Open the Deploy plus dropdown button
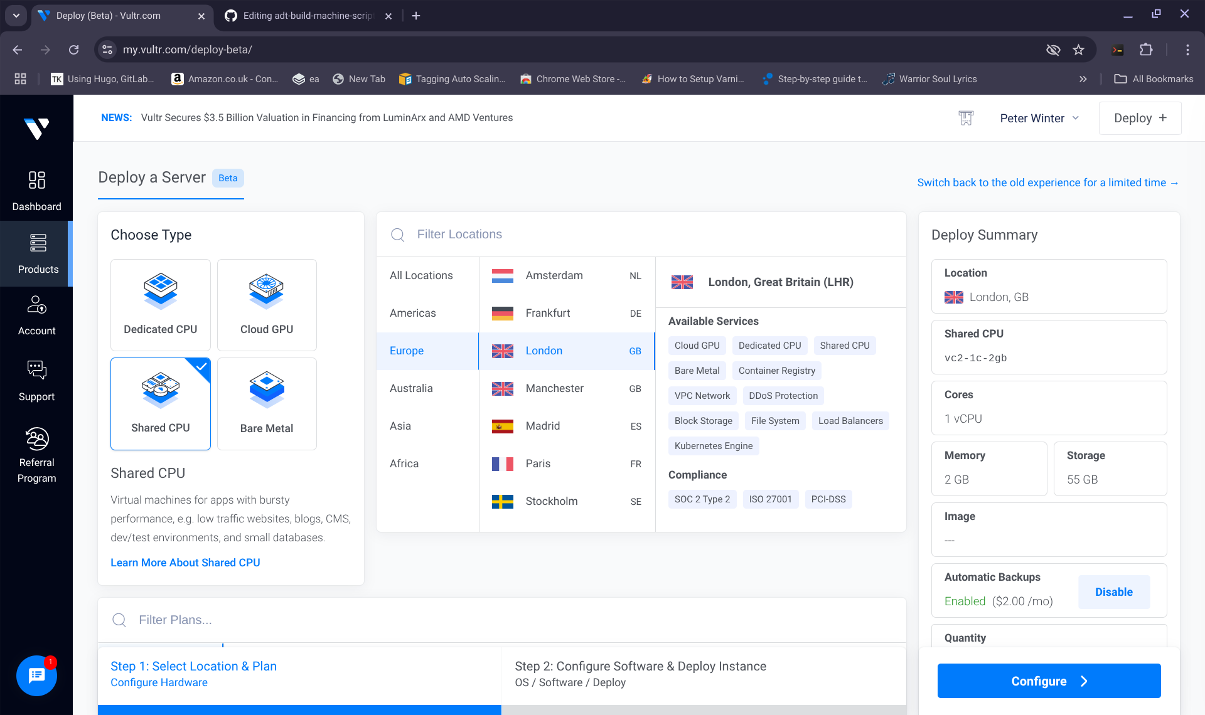 pyautogui.click(x=1140, y=118)
